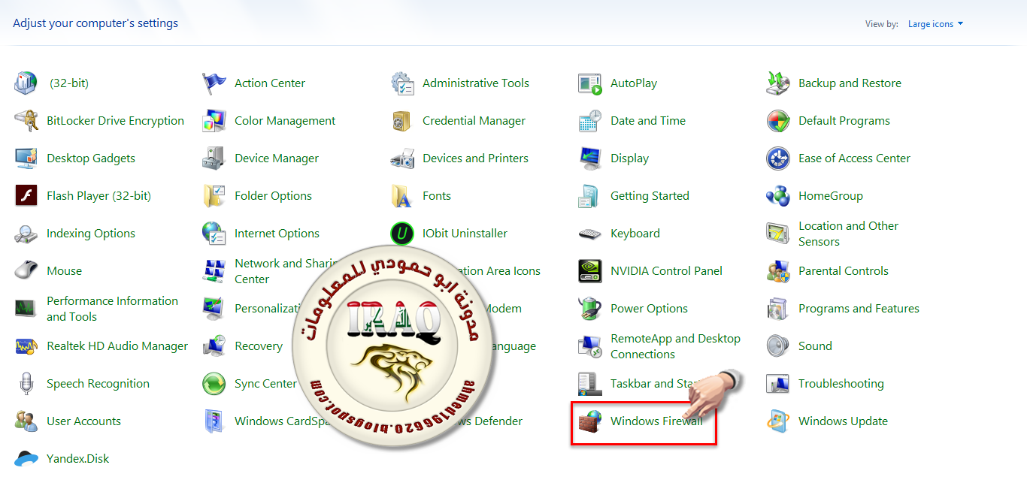Click the Troubleshooting link

pos(841,384)
